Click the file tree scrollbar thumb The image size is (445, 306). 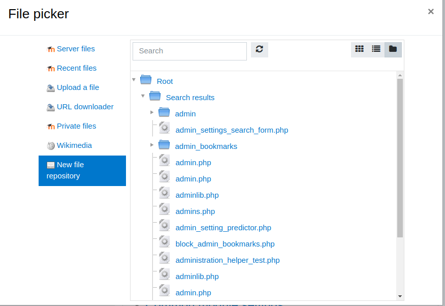400,158
